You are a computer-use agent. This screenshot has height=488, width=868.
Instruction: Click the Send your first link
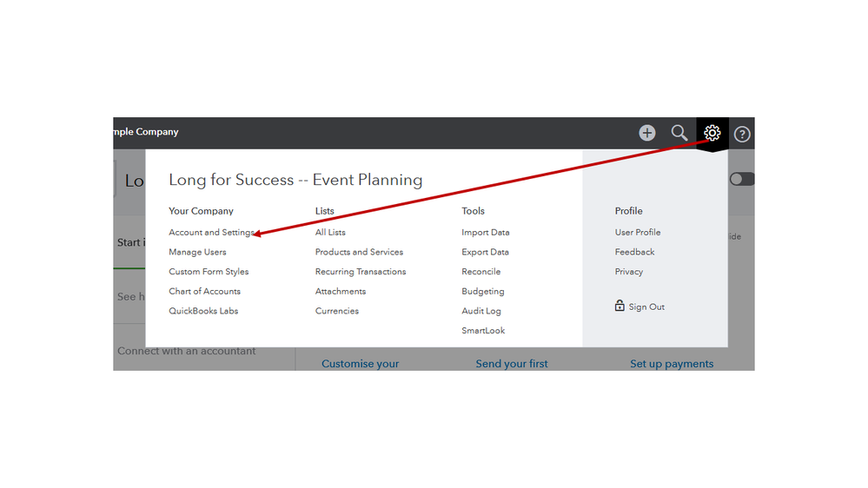point(512,364)
